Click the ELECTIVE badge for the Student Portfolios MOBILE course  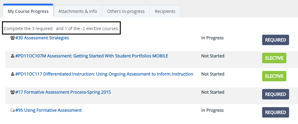pos(274,58)
